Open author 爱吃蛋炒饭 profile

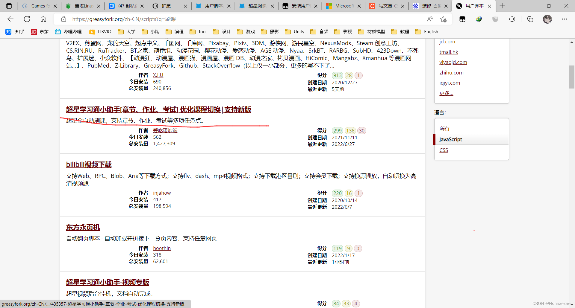[165, 130]
